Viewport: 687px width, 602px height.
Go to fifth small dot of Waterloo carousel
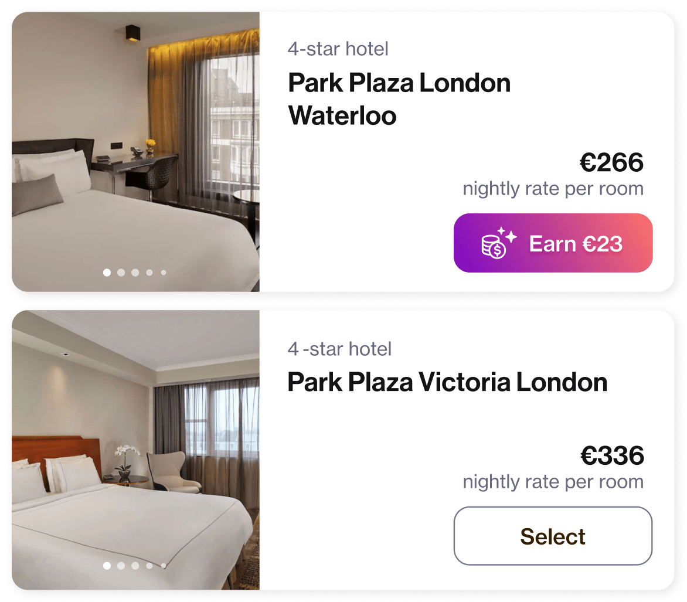pyautogui.click(x=164, y=273)
